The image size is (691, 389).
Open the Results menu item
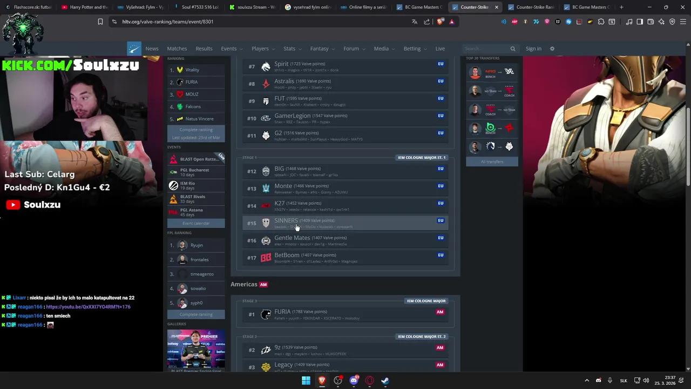(x=204, y=49)
